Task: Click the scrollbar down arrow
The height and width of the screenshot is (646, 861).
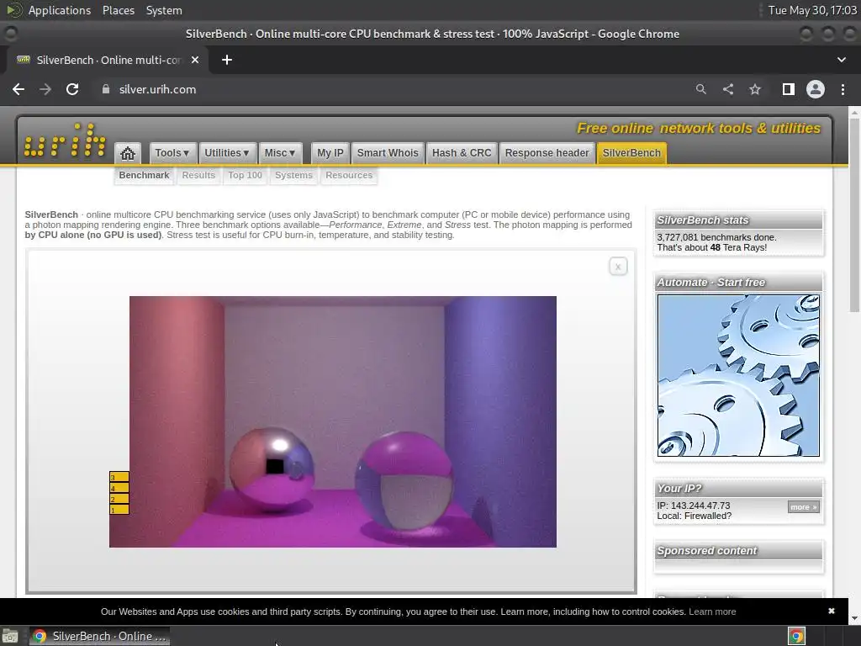Action: tap(854, 618)
